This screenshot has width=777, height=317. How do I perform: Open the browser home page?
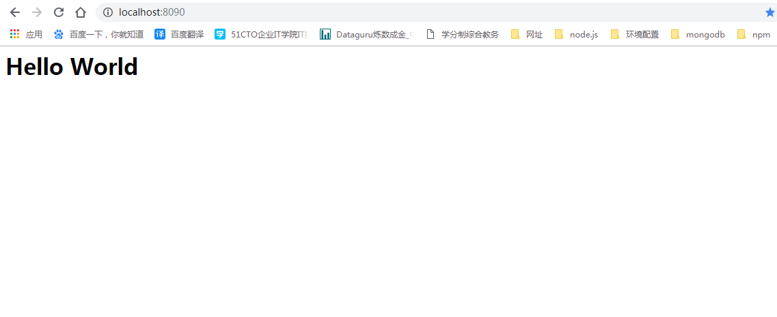[80, 12]
